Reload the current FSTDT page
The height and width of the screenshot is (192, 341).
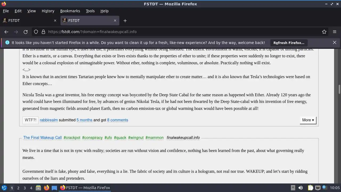[26, 32]
